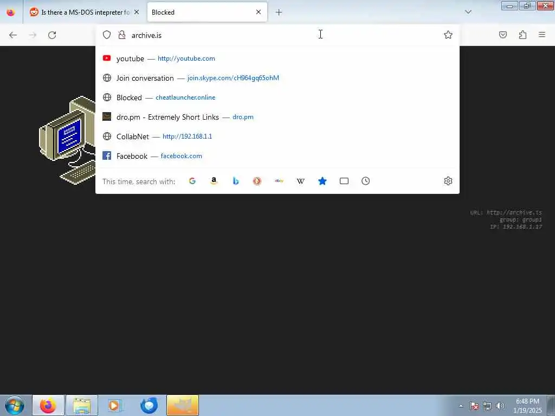Click the Firefox taskbar button

(x=48, y=405)
